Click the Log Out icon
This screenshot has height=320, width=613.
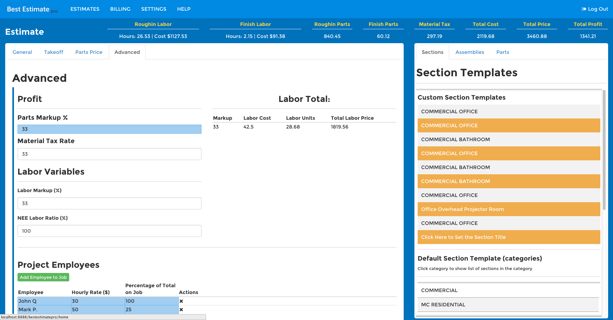[584, 9]
